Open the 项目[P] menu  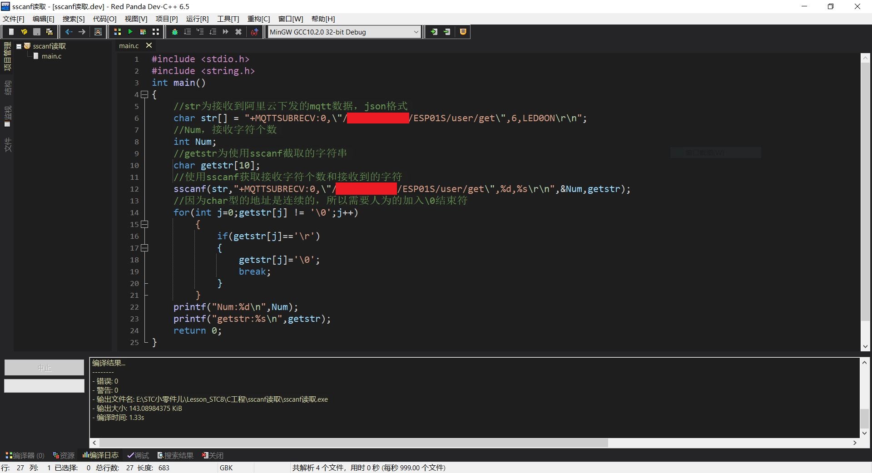(x=167, y=19)
